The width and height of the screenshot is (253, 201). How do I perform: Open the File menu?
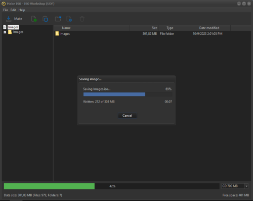6,10
